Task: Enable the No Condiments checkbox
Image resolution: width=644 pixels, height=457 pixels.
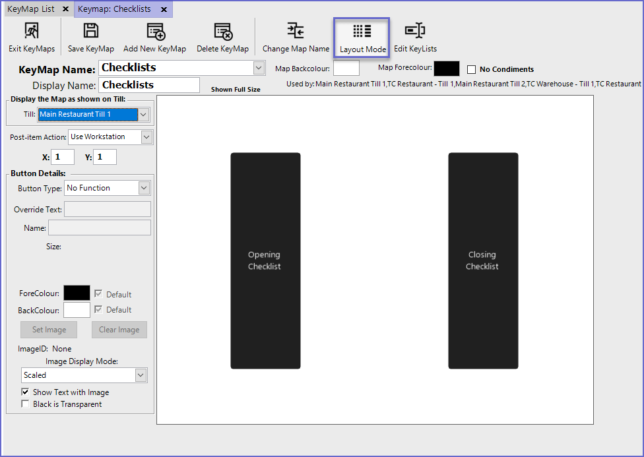Action: (471, 69)
